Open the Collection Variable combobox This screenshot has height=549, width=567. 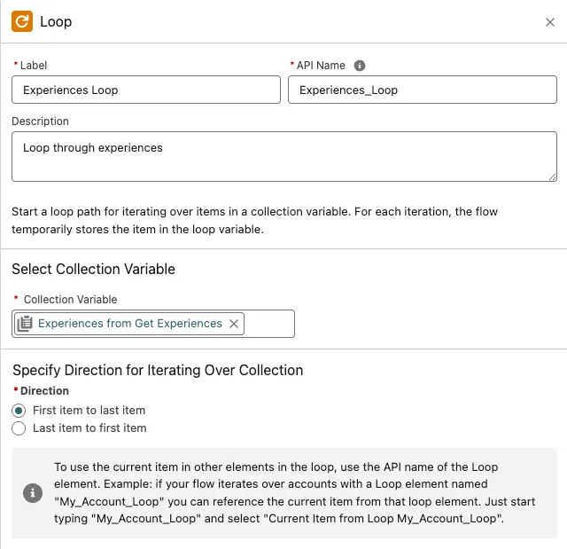pyautogui.click(x=268, y=324)
